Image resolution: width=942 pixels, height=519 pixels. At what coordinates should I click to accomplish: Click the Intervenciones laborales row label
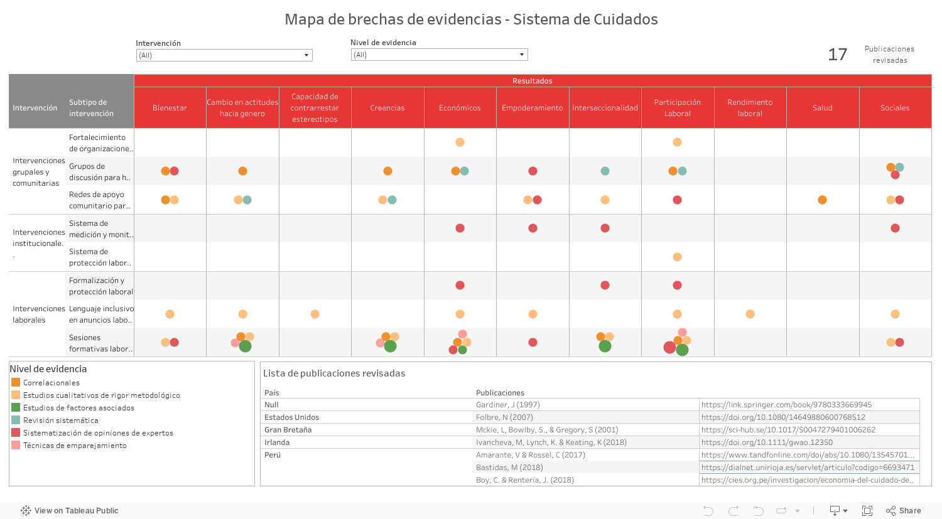[x=38, y=314]
